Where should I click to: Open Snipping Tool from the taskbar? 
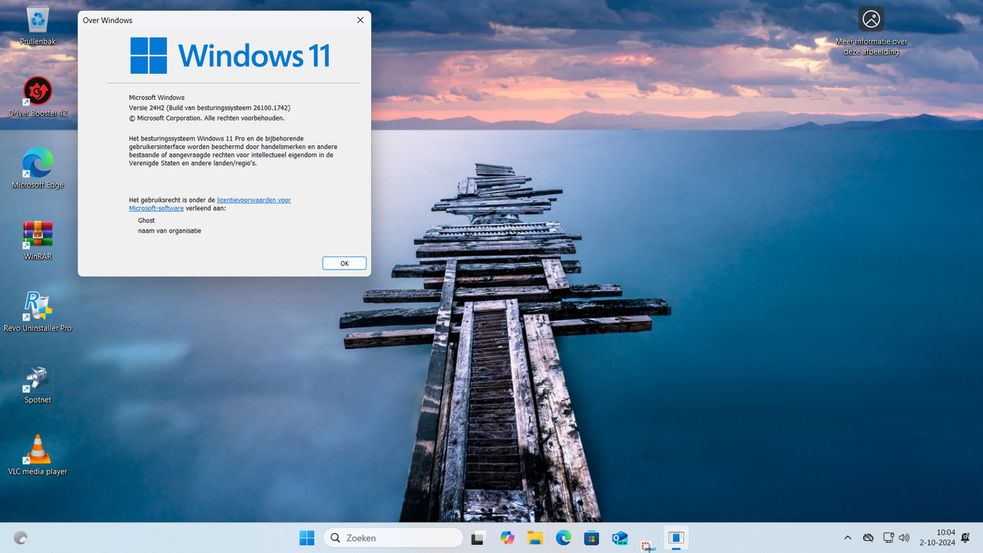[x=647, y=545]
